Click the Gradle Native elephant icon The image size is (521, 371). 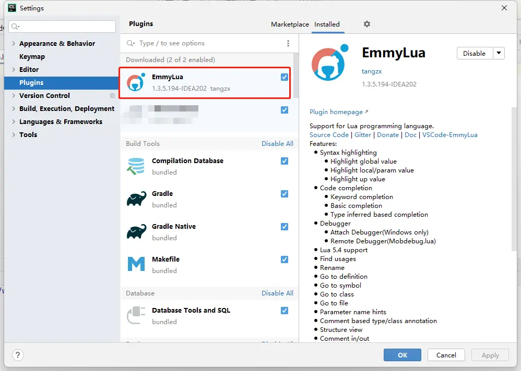click(x=136, y=231)
